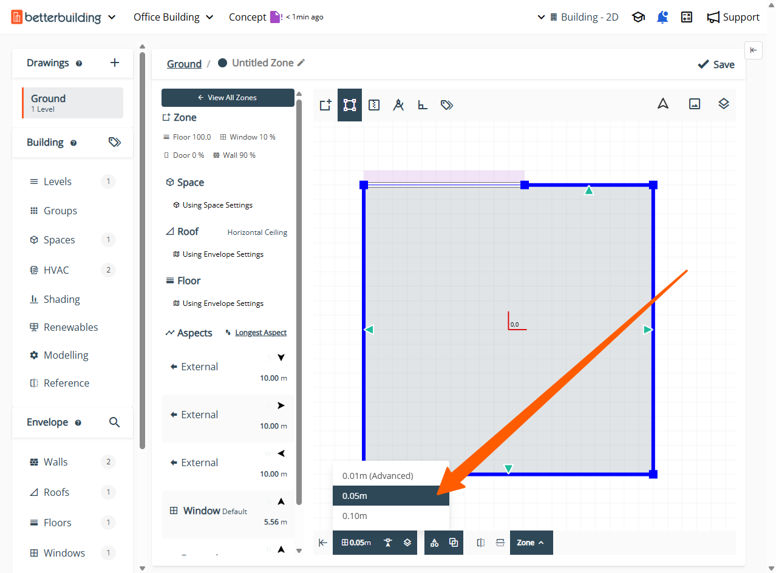Click the View All Zones button
The height and width of the screenshot is (573, 776).
pos(228,97)
